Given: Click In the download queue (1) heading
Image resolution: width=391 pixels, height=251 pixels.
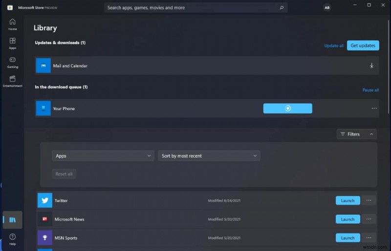Looking at the screenshot, I should 61,87.
